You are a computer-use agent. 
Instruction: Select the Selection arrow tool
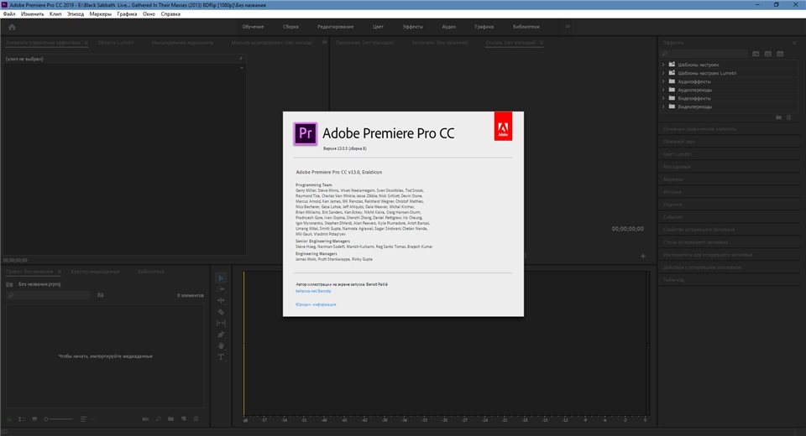[221, 278]
